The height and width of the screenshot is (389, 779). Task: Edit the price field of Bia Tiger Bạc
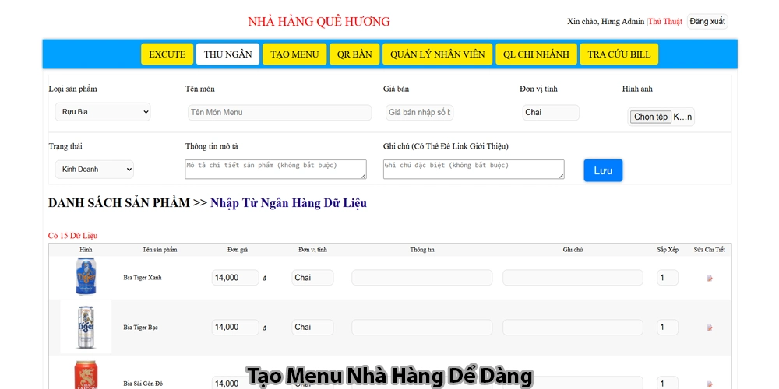(x=235, y=327)
